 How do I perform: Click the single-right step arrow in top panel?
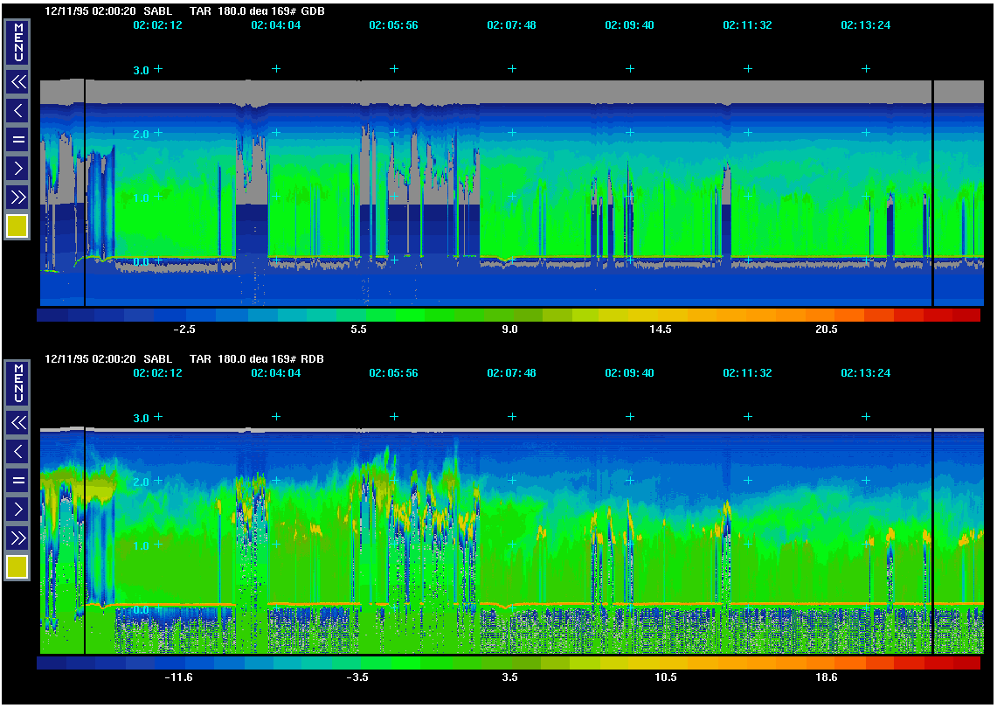tap(17, 168)
